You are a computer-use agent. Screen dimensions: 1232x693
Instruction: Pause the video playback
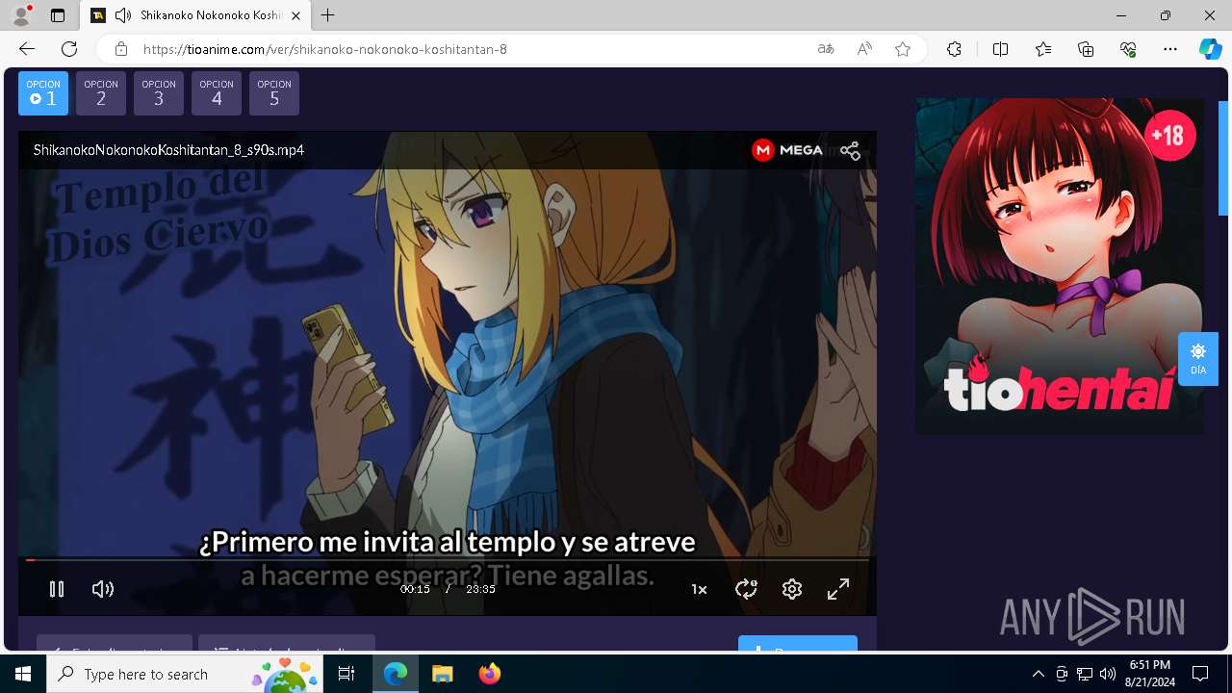click(x=57, y=589)
